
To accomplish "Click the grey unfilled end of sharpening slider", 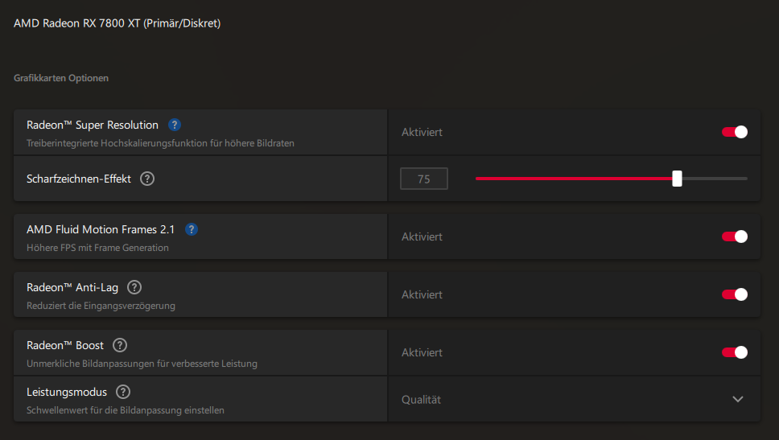I will tap(716, 179).
